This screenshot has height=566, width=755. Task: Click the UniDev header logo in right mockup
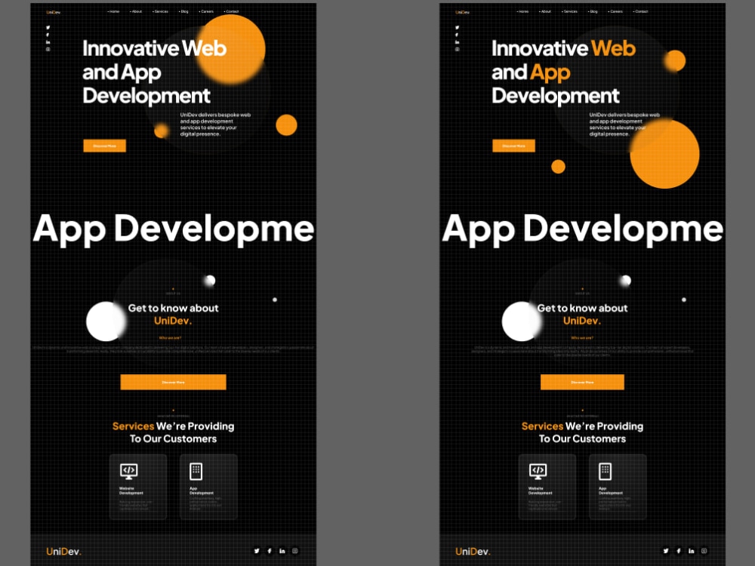click(x=463, y=12)
